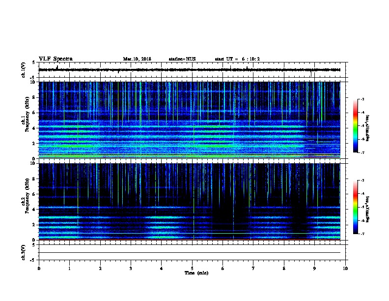Screen dimensions: 389x301
Task: Click the ch.2 frequency tick label "4"
Action: [x=34, y=210]
